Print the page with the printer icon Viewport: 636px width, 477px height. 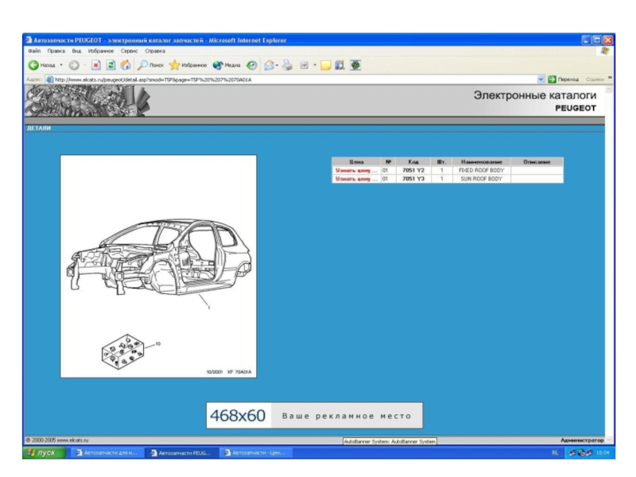[x=288, y=65]
